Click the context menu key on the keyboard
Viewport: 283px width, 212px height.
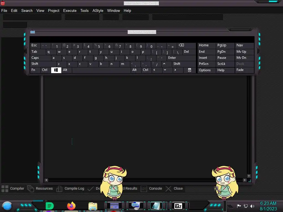(x=190, y=70)
